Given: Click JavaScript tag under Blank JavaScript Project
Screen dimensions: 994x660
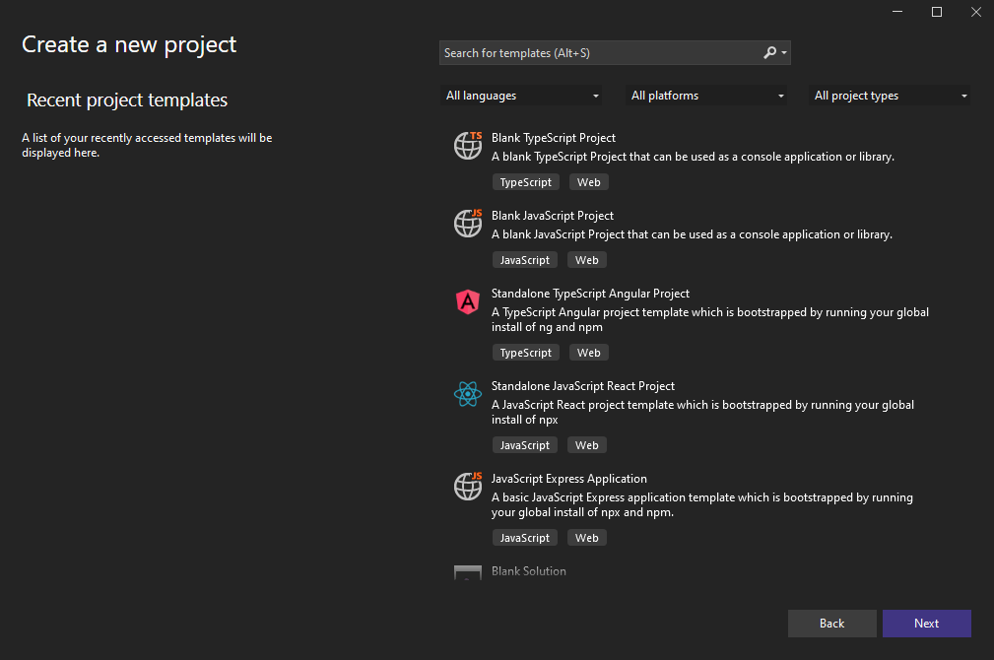Looking at the screenshot, I should click(525, 260).
